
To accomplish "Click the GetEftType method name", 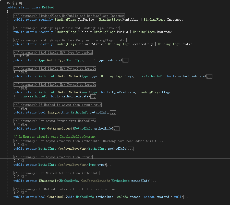I will (56, 60).
